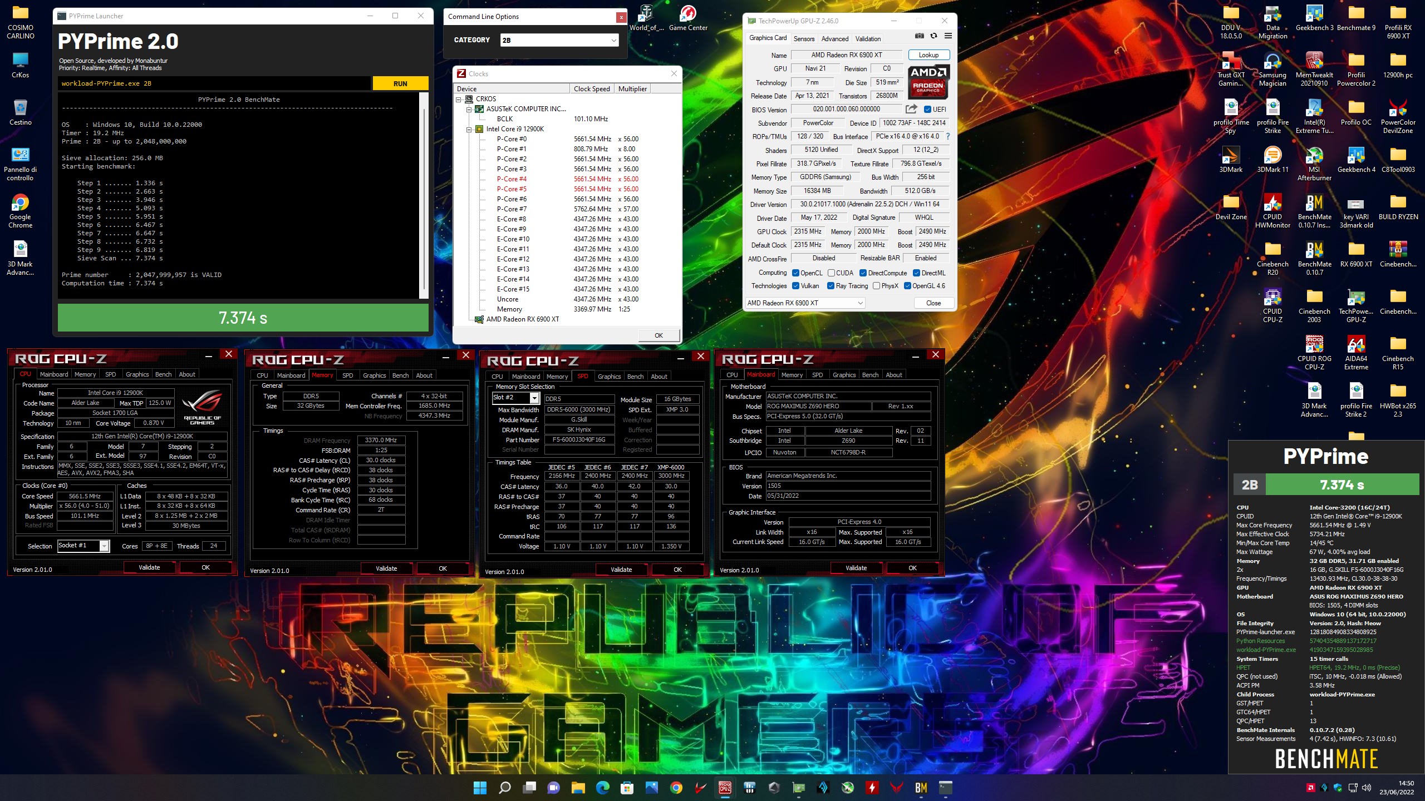
Task: Click the BIOS export share icon in GPU-Z
Action: point(911,109)
